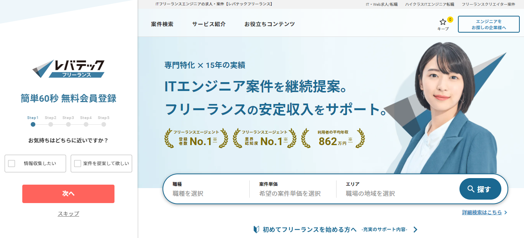Click the Levtech Freelance logo

[x=68, y=69]
